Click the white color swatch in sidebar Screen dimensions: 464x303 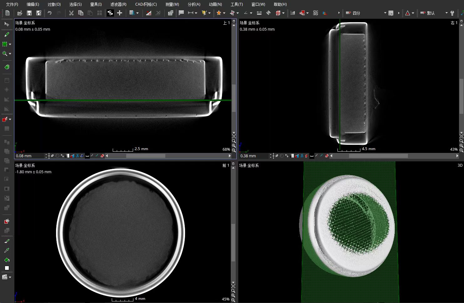7,268
